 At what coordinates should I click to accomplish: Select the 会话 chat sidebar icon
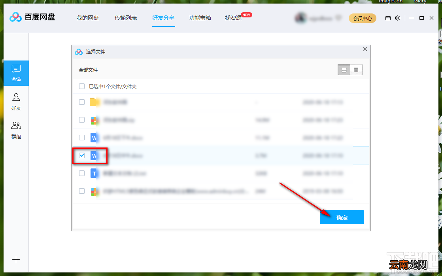click(16, 73)
